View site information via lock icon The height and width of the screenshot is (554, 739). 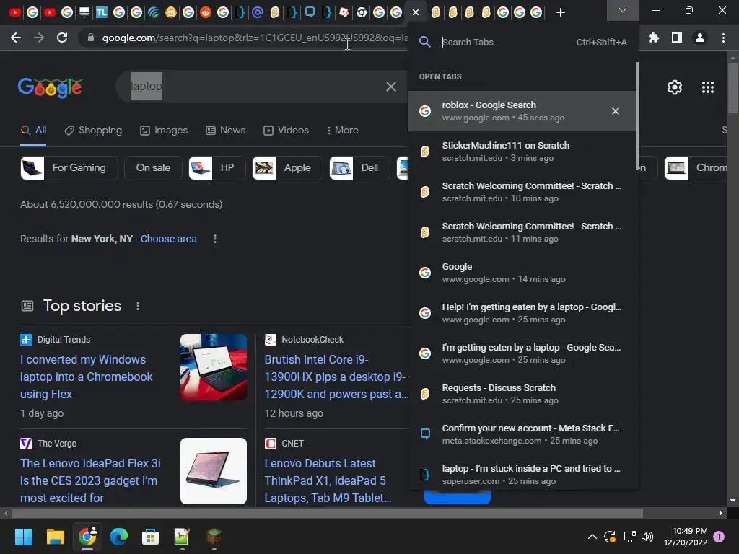click(x=91, y=38)
